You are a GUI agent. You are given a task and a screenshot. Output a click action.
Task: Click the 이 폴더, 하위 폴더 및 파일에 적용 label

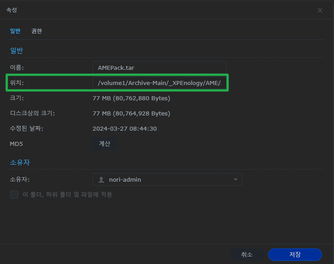pyautogui.click(x=67, y=195)
